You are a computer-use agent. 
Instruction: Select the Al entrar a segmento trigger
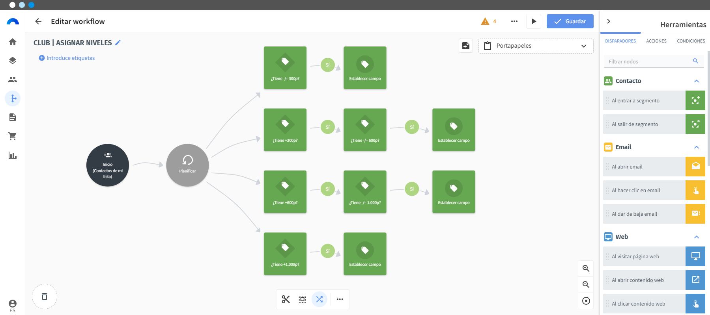tap(654, 100)
